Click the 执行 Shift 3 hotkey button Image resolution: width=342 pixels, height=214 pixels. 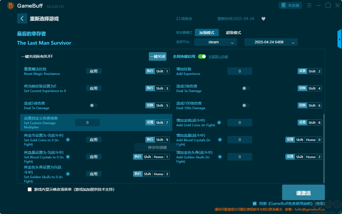coord(158,88)
